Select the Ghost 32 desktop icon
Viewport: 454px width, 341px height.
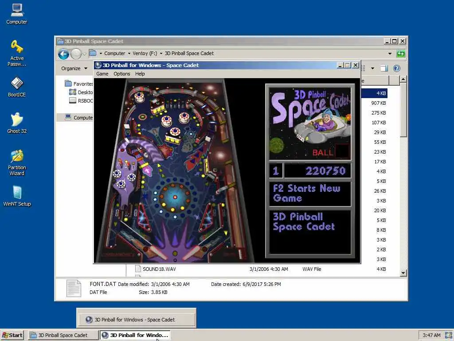click(17, 123)
